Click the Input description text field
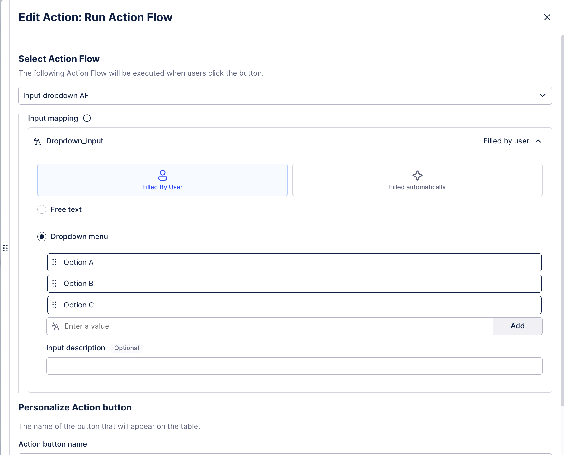The width and height of the screenshot is (564, 455). coord(294,366)
